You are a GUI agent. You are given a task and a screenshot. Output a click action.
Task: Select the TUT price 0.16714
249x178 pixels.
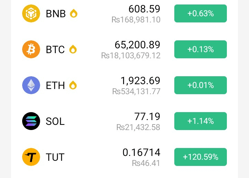click(x=141, y=152)
